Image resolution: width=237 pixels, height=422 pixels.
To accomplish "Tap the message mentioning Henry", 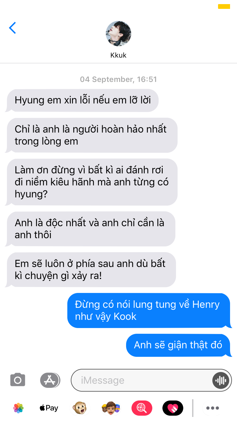I will pyautogui.click(x=149, y=311).
